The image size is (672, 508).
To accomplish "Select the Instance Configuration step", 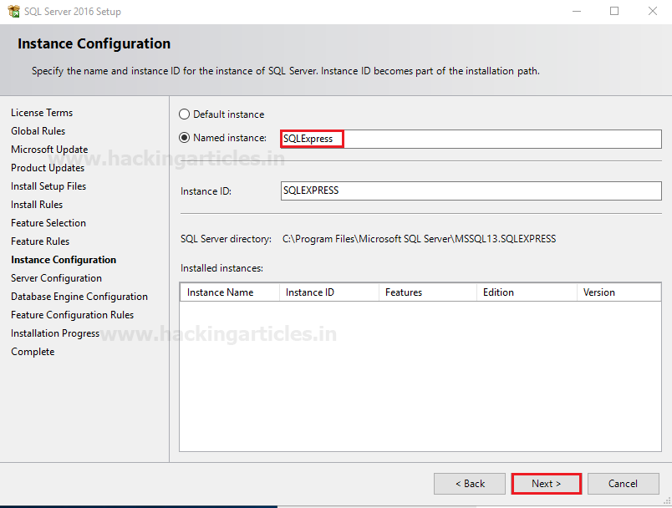I will (x=64, y=260).
